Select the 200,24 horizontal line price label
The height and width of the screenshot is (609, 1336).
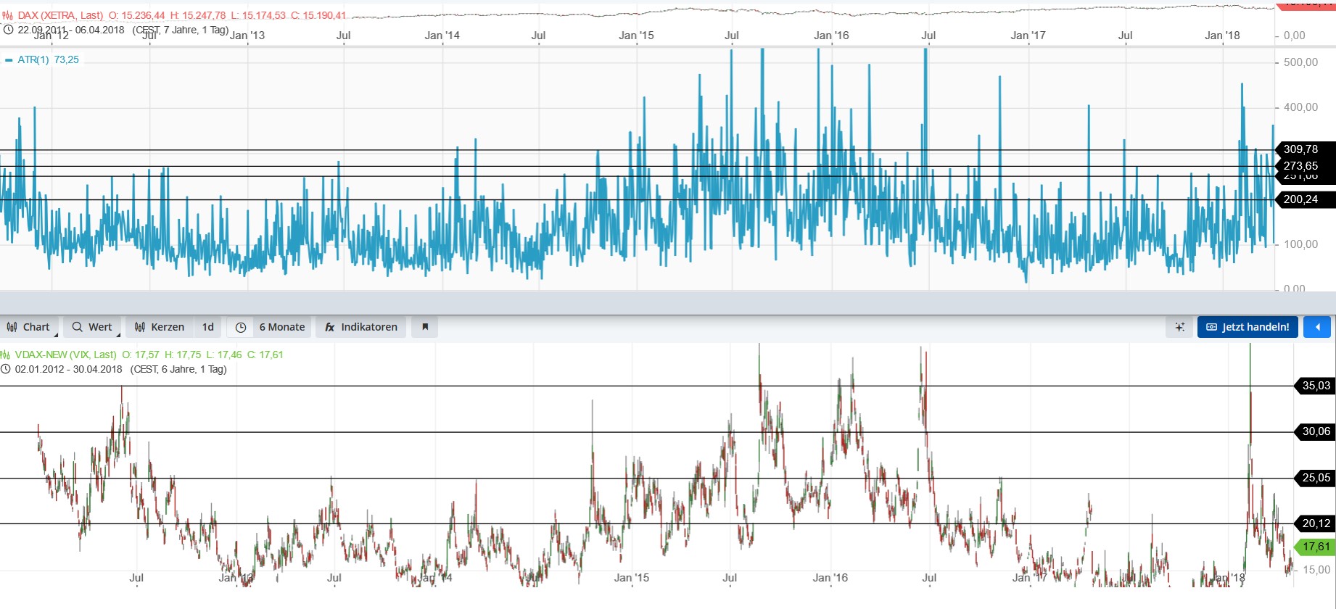[1305, 199]
